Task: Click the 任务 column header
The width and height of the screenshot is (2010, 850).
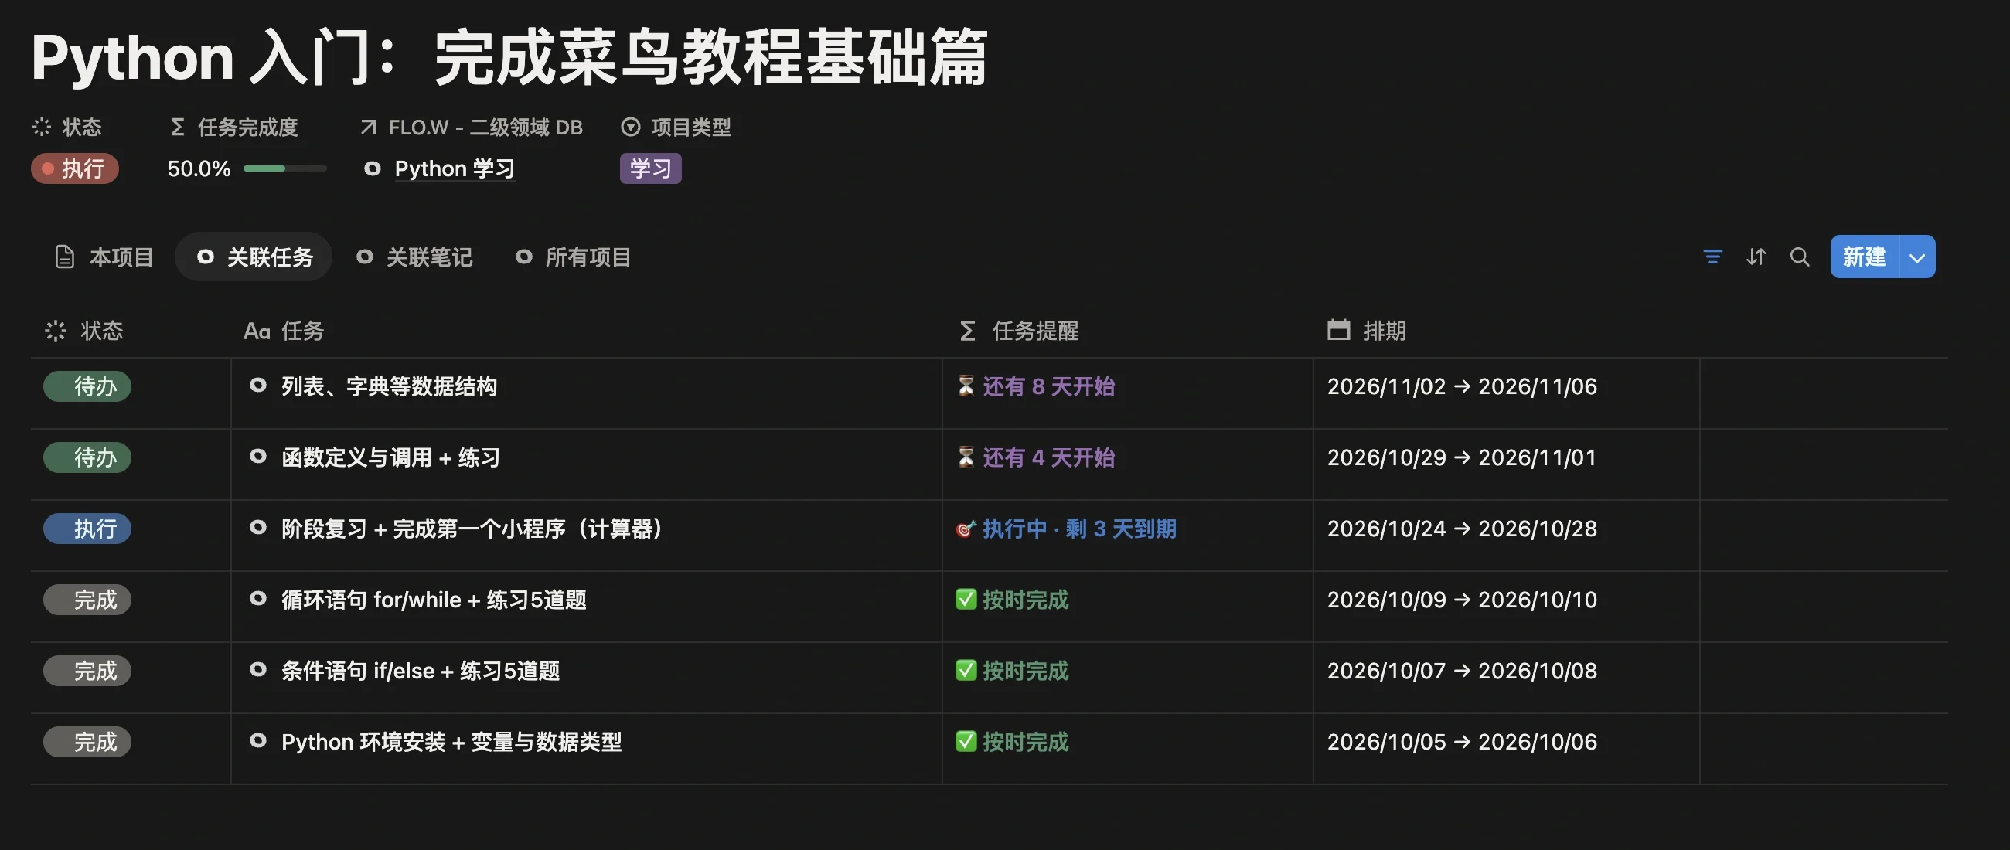Action: pyautogui.click(x=283, y=331)
